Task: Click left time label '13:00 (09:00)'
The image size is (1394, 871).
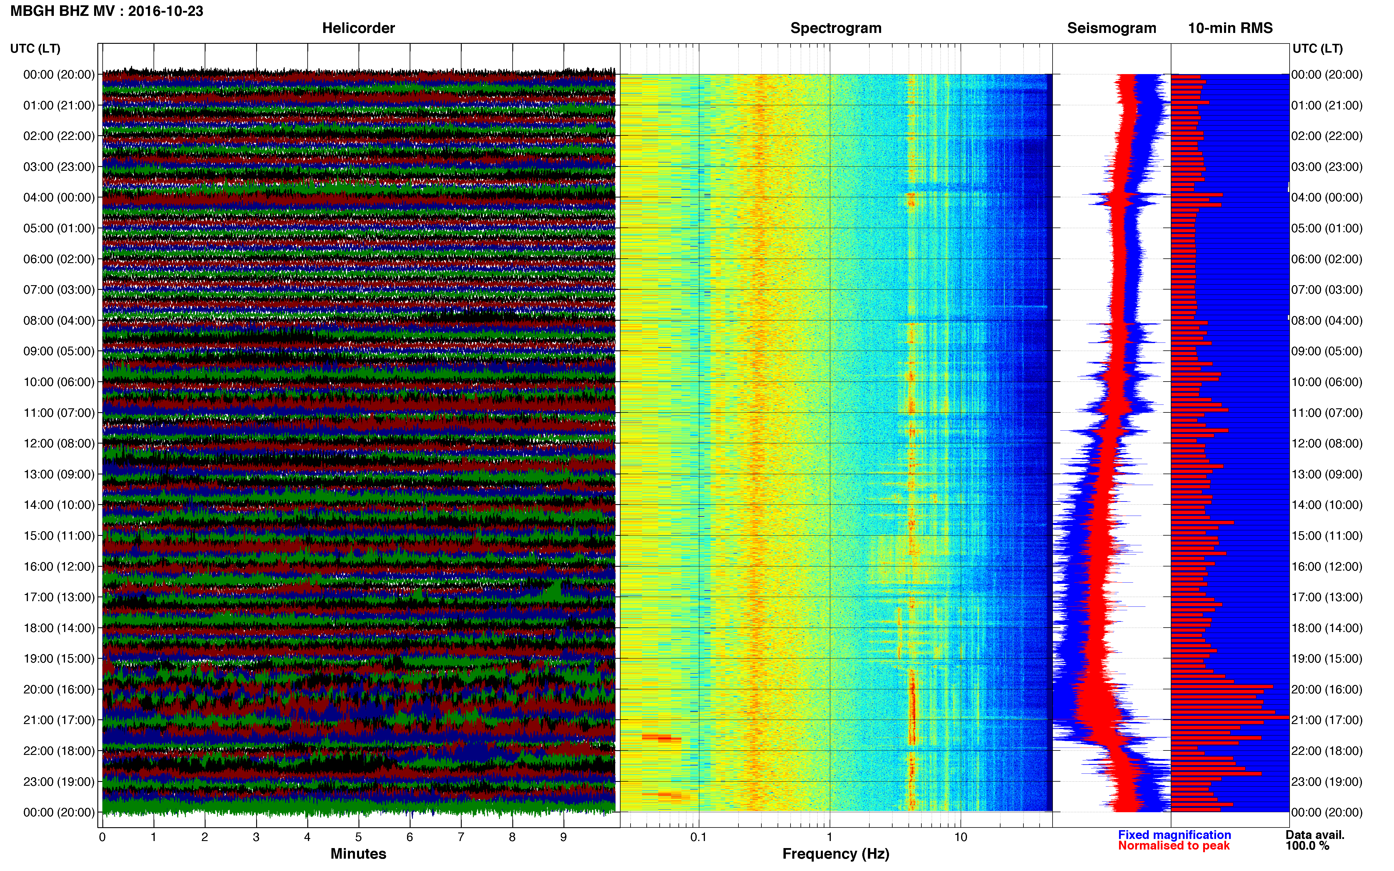Action: 59,474
